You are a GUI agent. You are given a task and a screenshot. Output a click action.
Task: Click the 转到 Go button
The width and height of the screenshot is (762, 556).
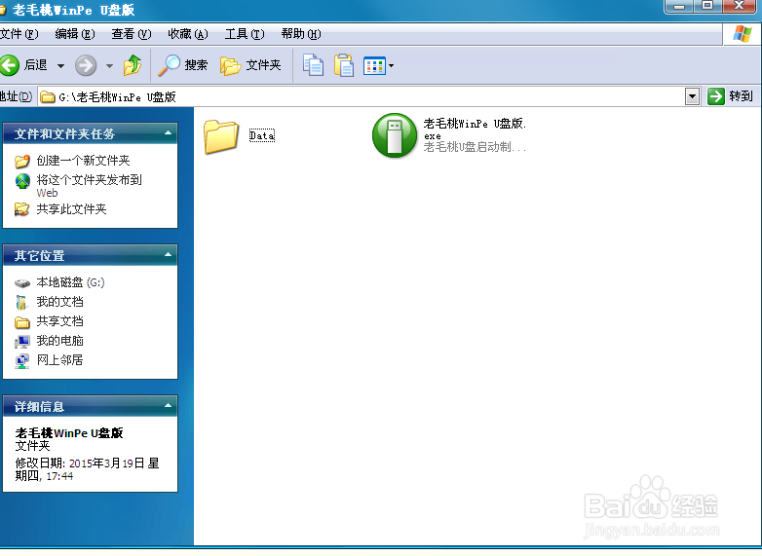click(730, 96)
